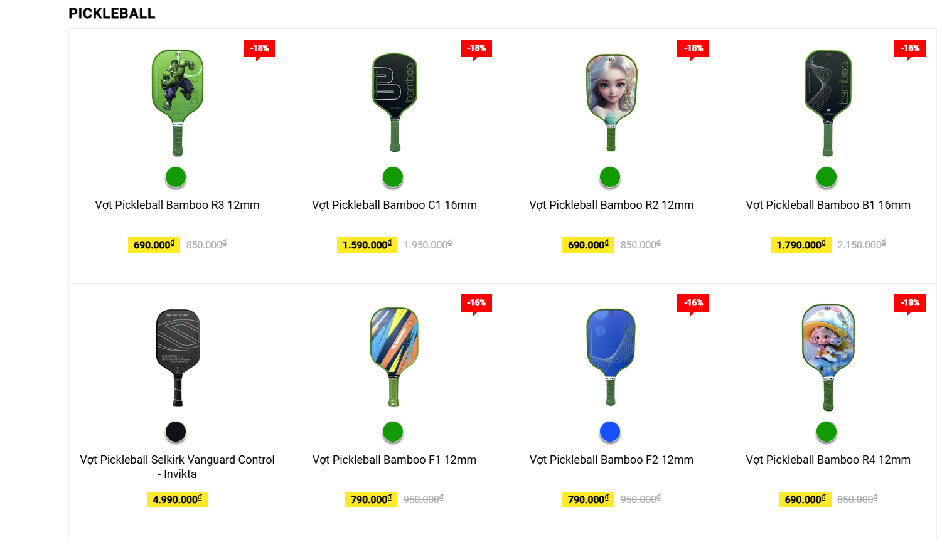Open the Bamboo R4 paddle image

coord(828,358)
